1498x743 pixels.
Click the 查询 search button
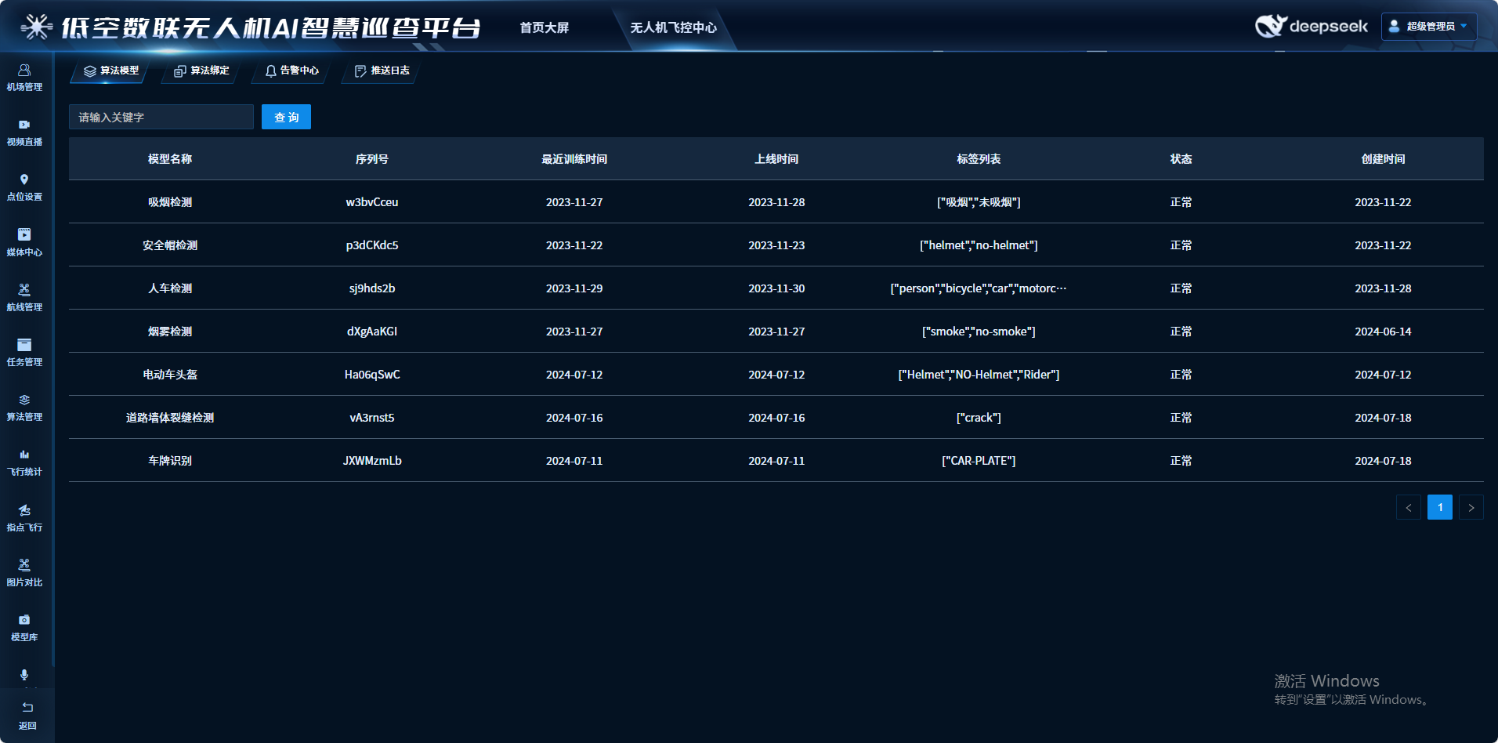coord(286,117)
